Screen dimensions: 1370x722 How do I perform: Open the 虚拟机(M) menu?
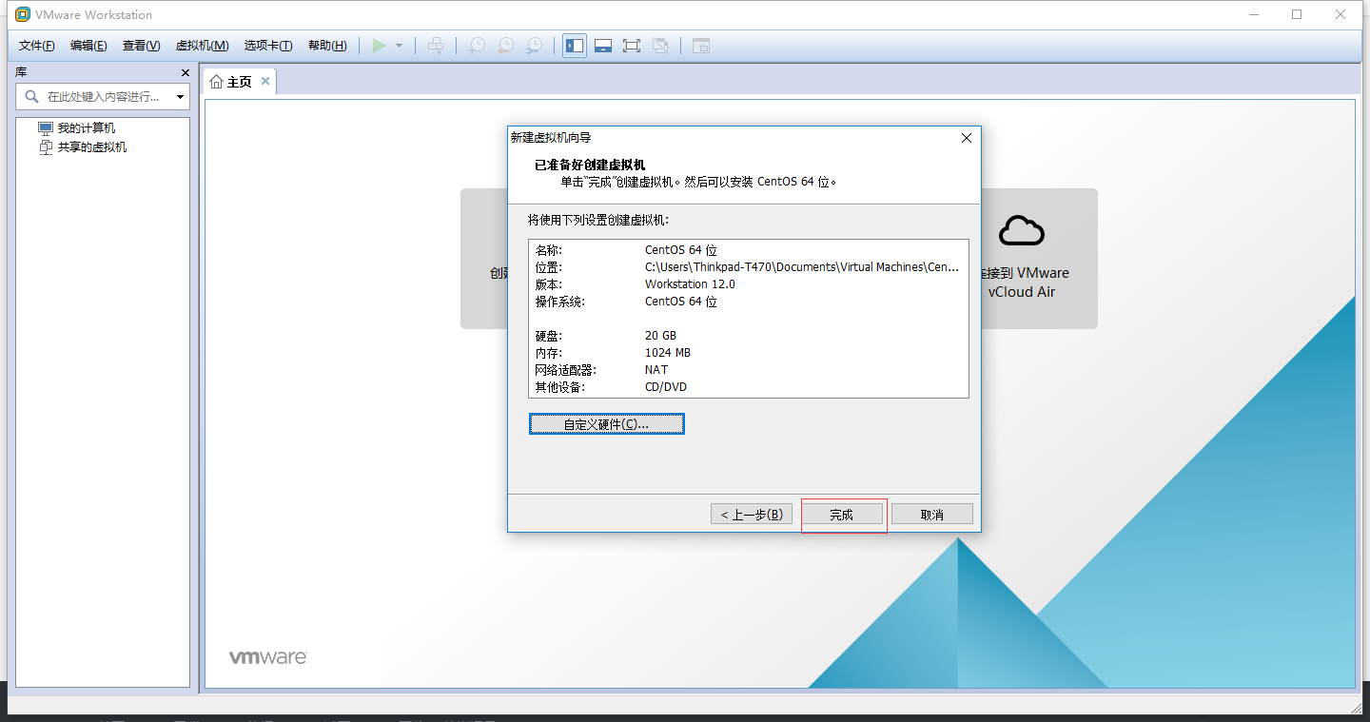click(x=202, y=46)
